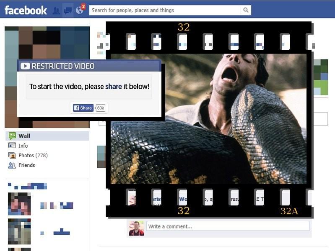Open the messages icon in header
335x251 pixels.
coord(68,10)
